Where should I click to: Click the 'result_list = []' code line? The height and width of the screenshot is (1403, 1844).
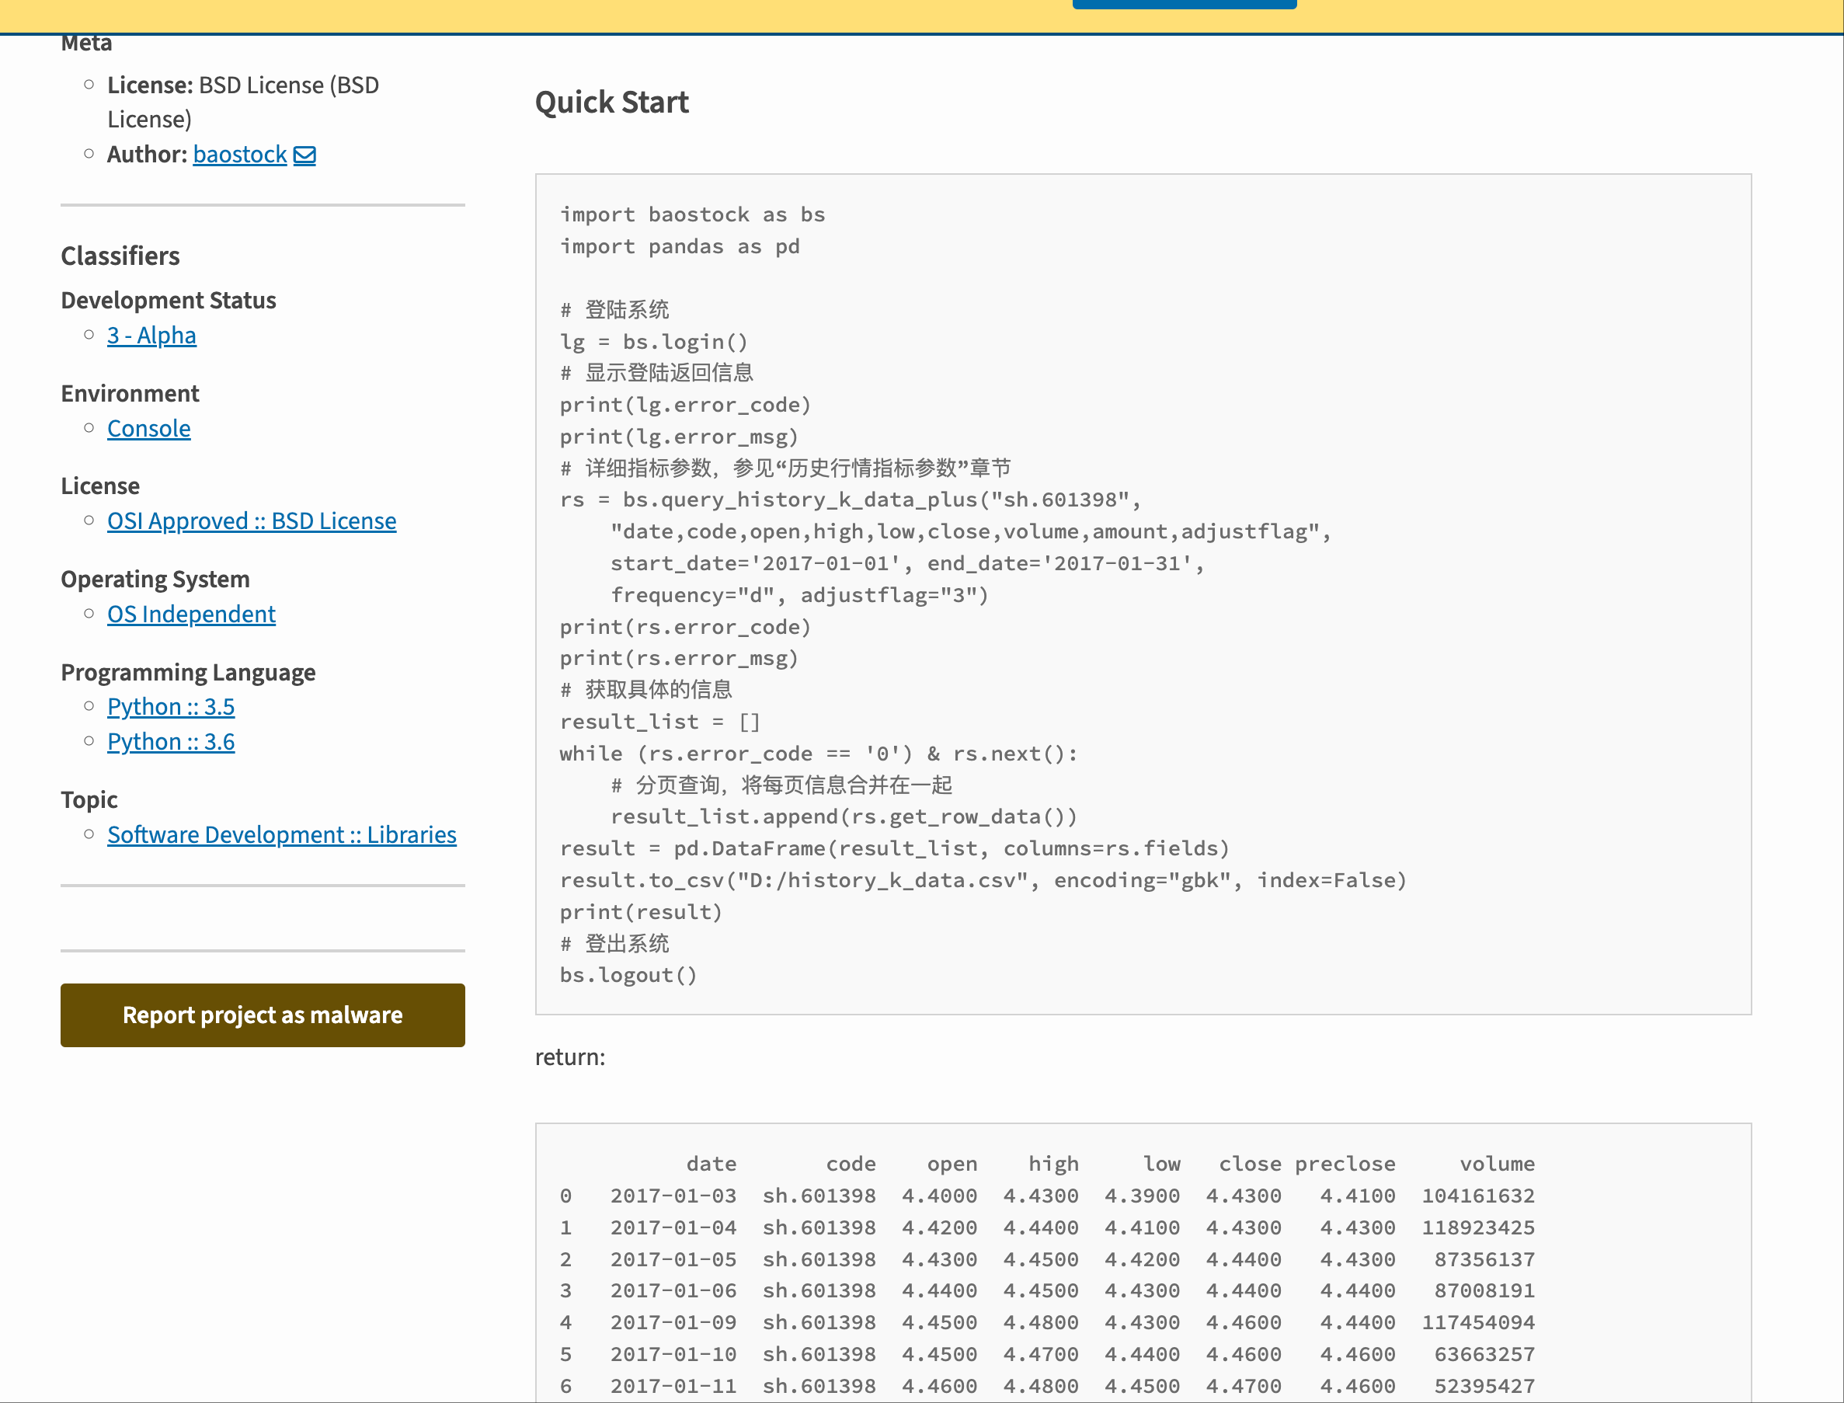tap(660, 722)
